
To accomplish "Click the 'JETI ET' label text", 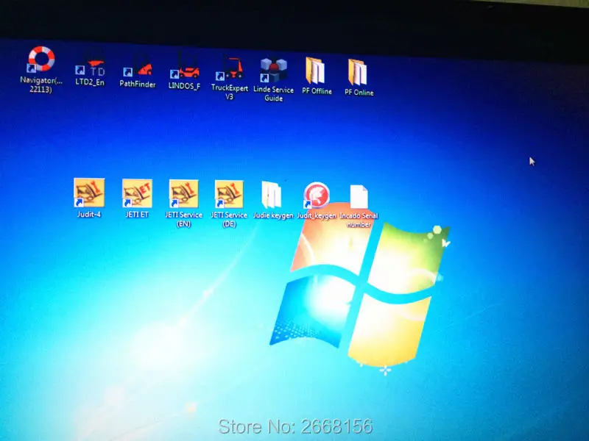I will pyautogui.click(x=137, y=215).
